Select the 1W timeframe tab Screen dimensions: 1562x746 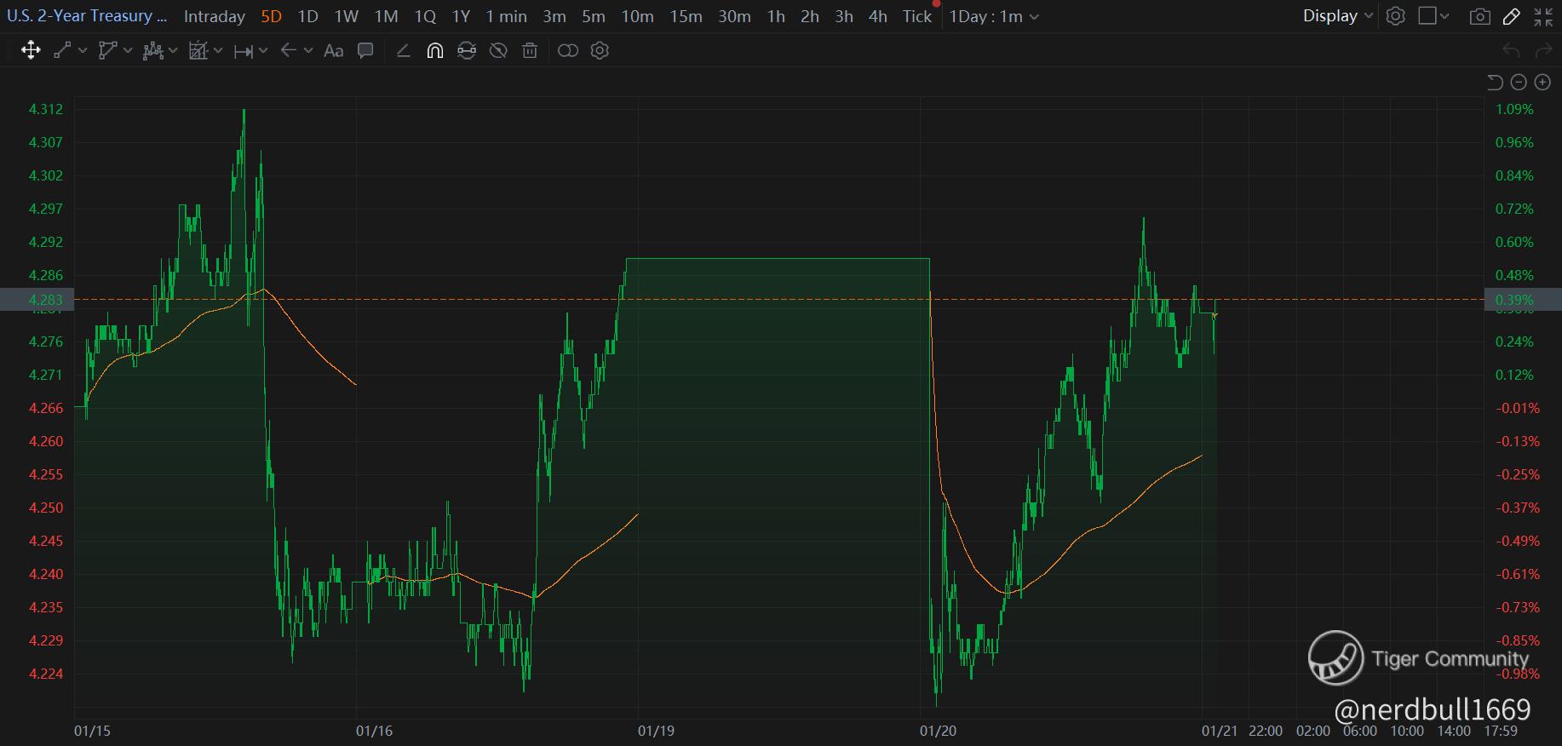click(346, 16)
